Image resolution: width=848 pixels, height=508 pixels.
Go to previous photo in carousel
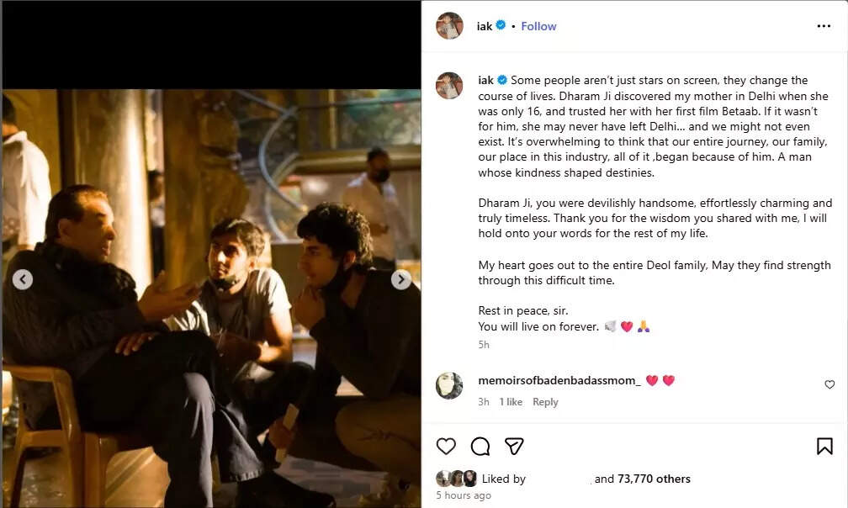(23, 279)
